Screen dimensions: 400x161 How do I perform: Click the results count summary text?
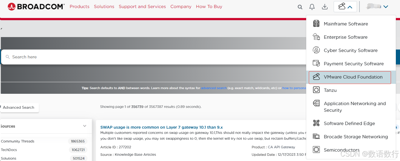coord(151,107)
